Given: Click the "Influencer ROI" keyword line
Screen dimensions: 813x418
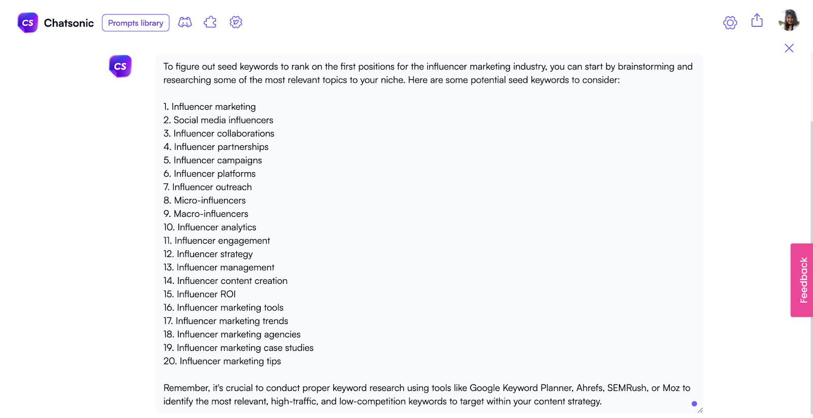Looking at the screenshot, I should tap(200, 294).
